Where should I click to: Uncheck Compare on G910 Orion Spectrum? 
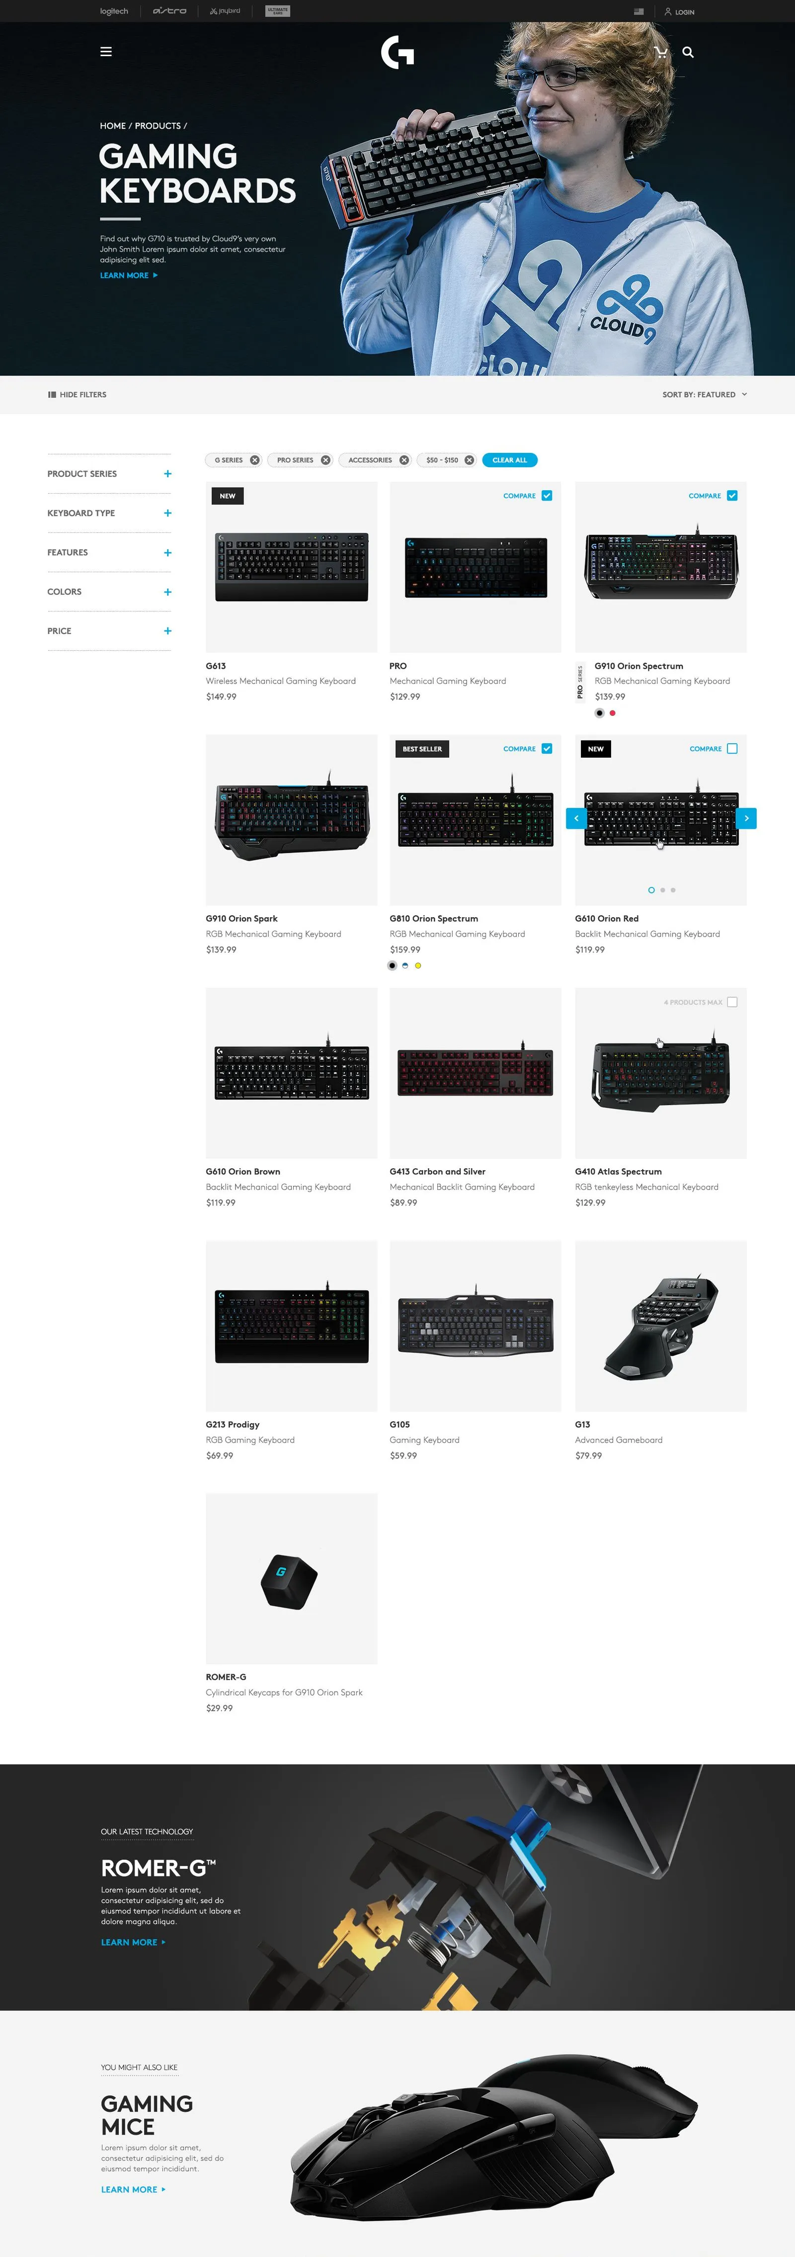(x=733, y=496)
